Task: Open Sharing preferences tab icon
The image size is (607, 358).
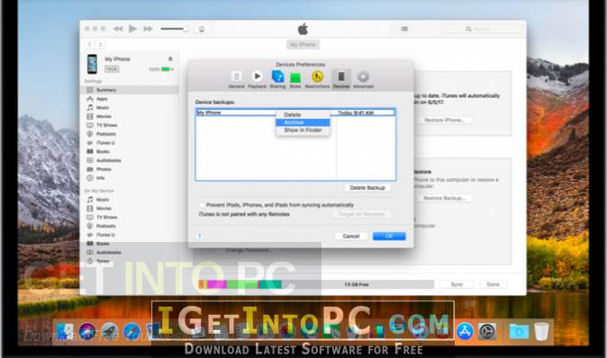Action: click(277, 79)
